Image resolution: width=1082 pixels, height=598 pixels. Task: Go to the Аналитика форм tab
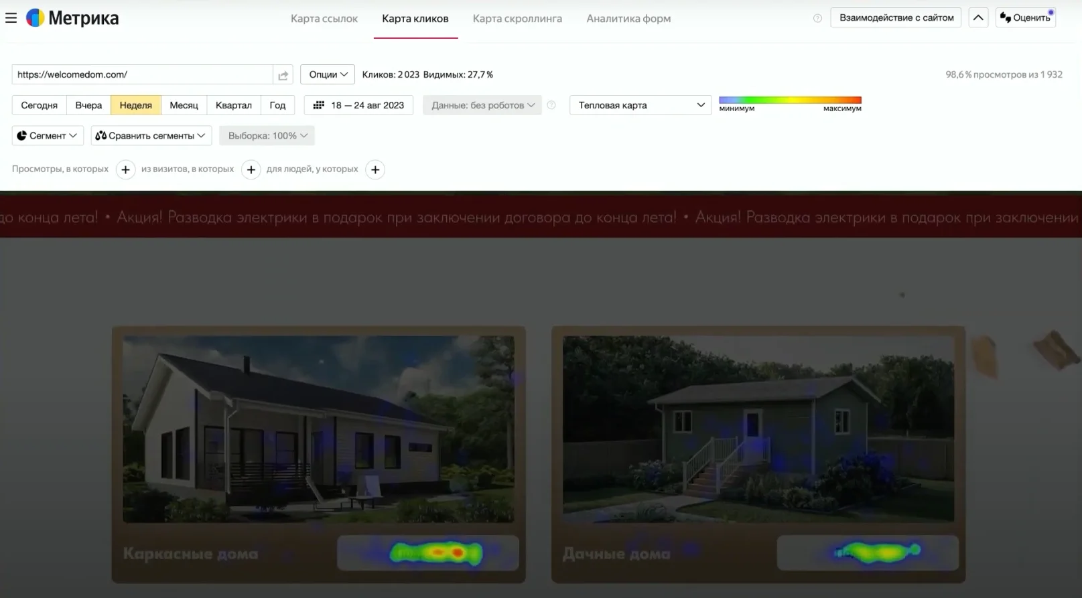[628, 19]
